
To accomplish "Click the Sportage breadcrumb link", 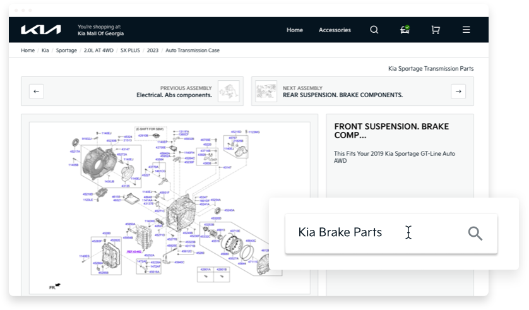I will tap(66, 51).
